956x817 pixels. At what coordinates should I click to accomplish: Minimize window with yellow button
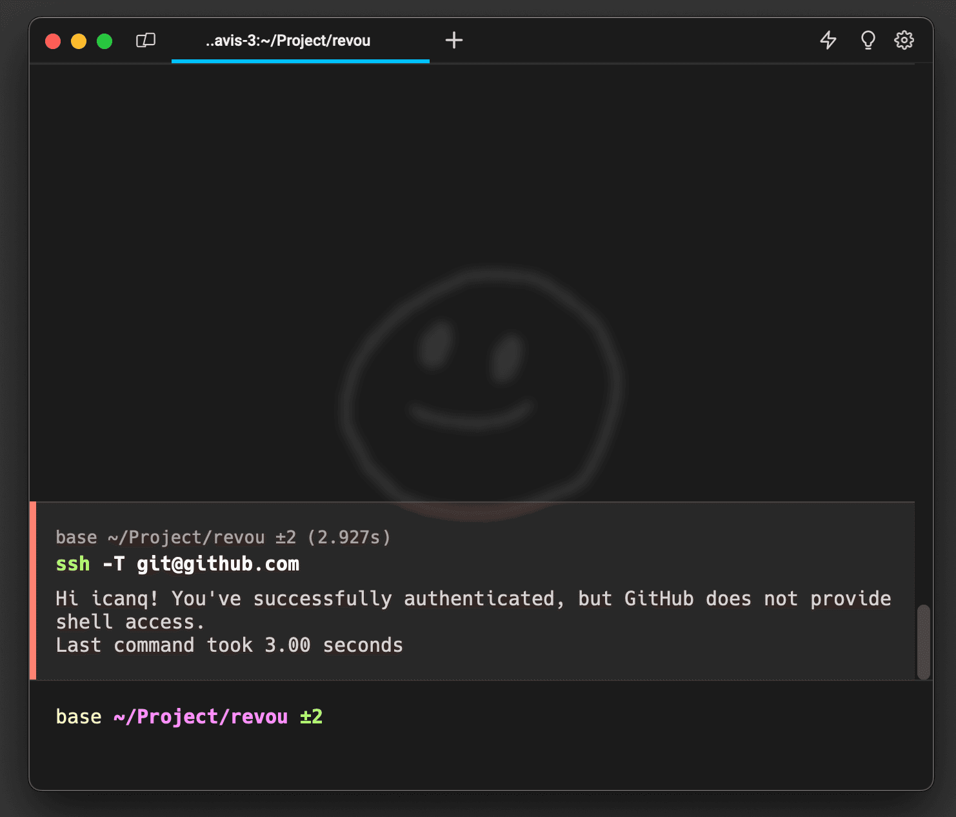(x=79, y=41)
